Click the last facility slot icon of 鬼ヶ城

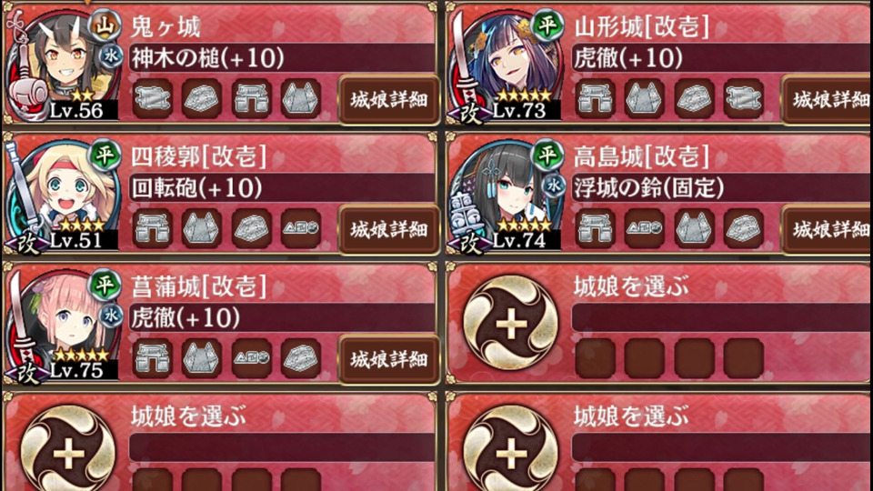tap(301, 98)
